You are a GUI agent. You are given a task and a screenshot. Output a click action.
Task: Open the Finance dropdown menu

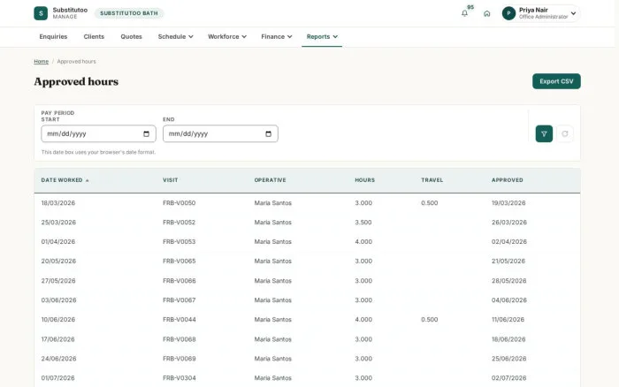coord(277,37)
